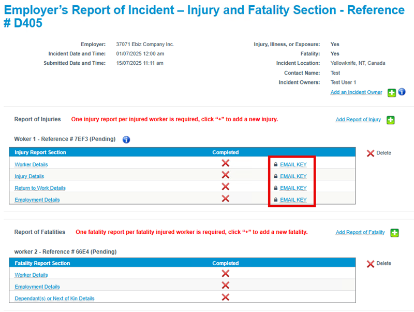This screenshot has width=414, height=312.
Task: Click red X Delete icon for injury report
Action: tap(371, 153)
